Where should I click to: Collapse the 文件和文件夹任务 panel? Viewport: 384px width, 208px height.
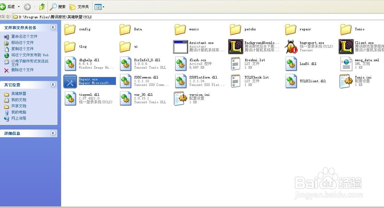53,27
